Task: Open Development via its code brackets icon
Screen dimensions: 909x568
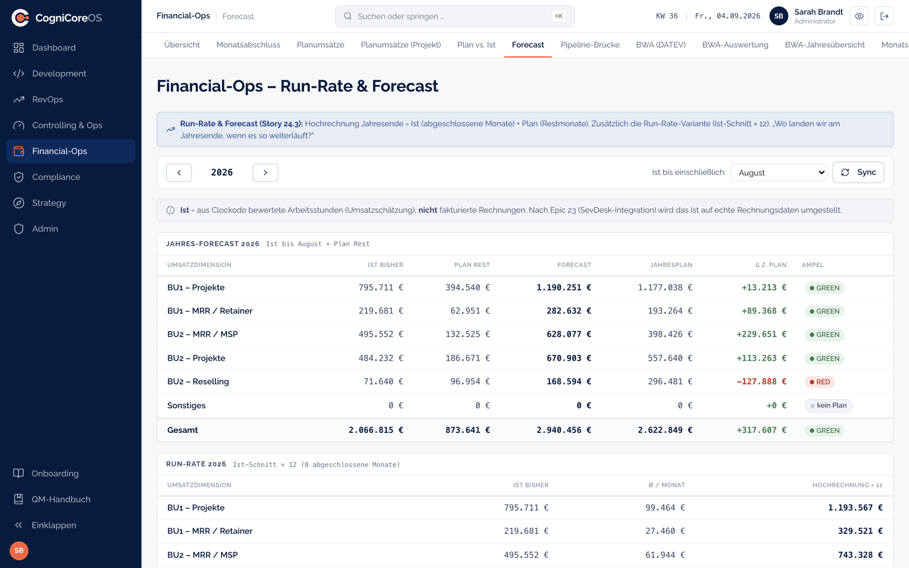Action: (19, 73)
